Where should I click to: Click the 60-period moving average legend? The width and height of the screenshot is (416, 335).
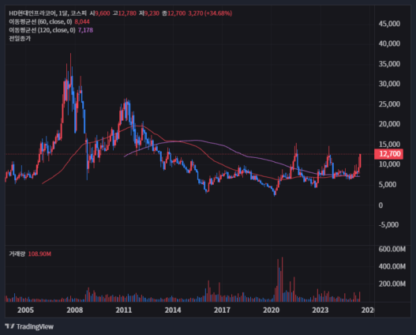[40, 22]
